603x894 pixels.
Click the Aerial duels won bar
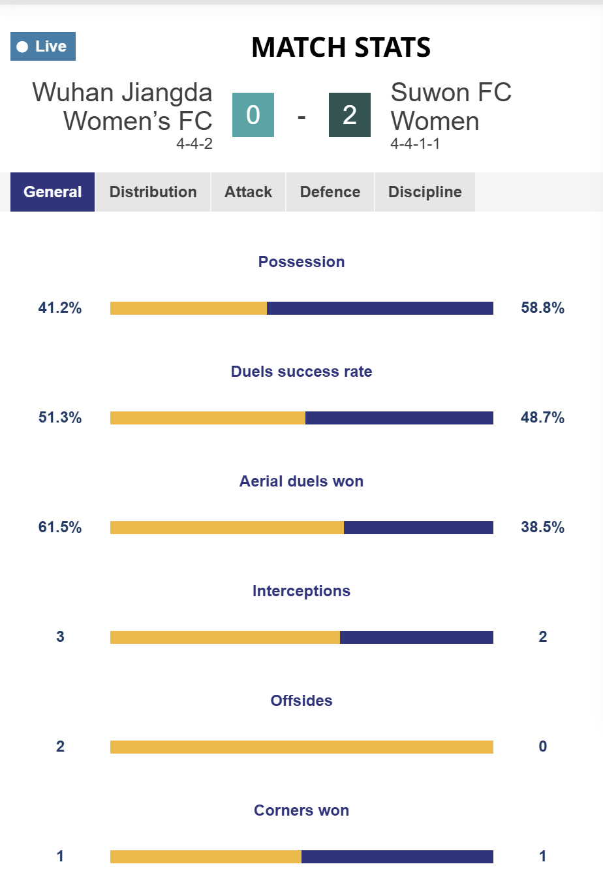click(301, 528)
